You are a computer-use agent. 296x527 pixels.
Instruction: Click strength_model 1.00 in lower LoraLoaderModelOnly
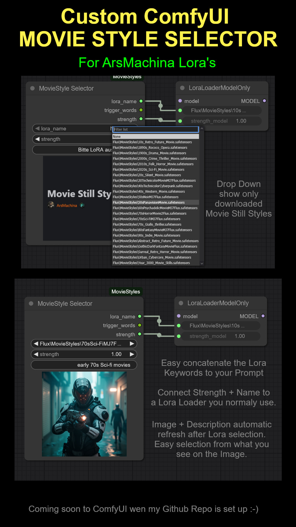221,336
